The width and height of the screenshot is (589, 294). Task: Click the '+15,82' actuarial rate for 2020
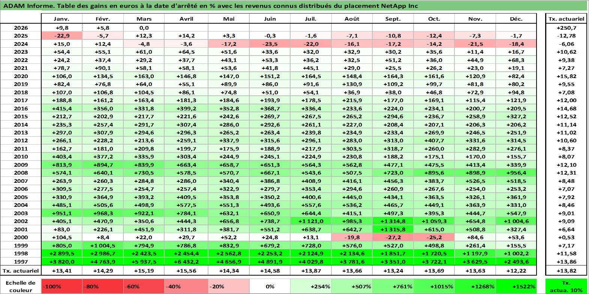[567, 76]
